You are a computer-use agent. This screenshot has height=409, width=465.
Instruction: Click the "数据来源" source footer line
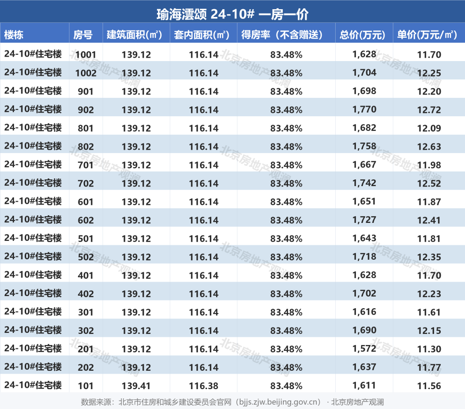[232, 402]
